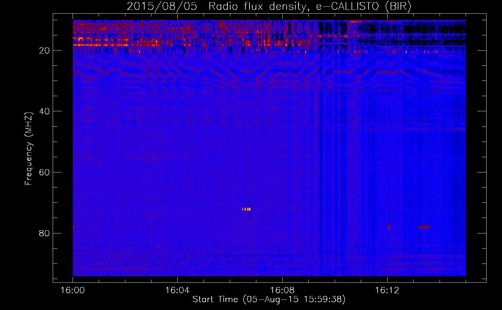Viewport: 502px width, 310px height.
Task: Click the 80 MHz tick label
Action: (45, 233)
